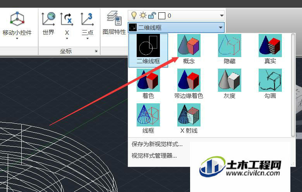Pick the 勾画 sketchy visual style
The height and width of the screenshot is (192, 302).
tap(270, 80)
